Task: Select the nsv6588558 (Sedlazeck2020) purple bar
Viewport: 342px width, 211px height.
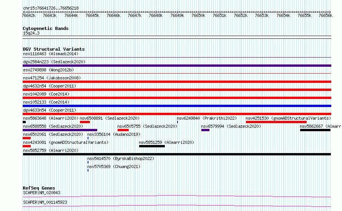Action: click(x=60, y=130)
